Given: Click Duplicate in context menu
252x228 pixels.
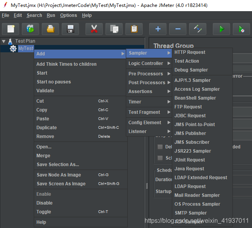Looking at the screenshot, I should point(80,128).
